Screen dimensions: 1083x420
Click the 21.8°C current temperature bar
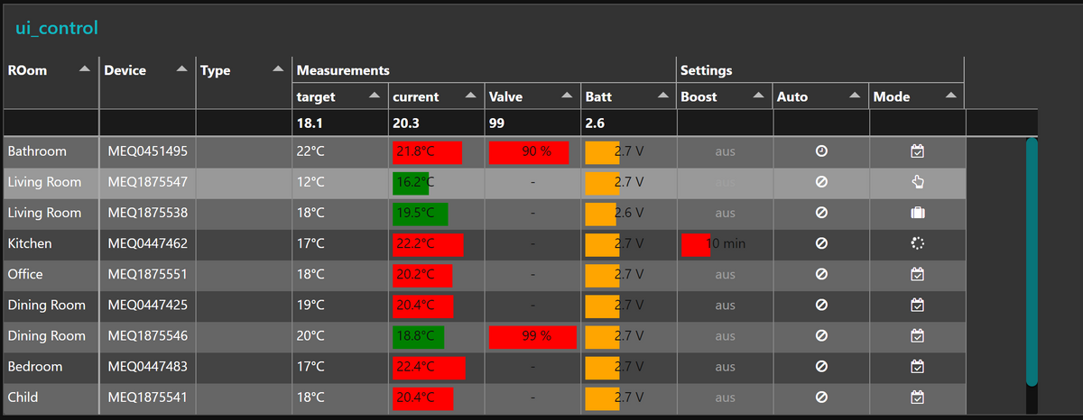[427, 152]
